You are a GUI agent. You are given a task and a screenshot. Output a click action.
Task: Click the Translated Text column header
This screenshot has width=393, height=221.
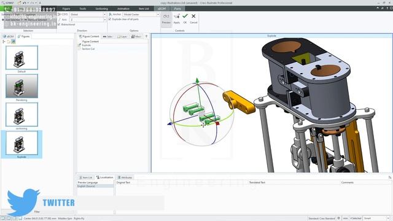click(x=257, y=182)
